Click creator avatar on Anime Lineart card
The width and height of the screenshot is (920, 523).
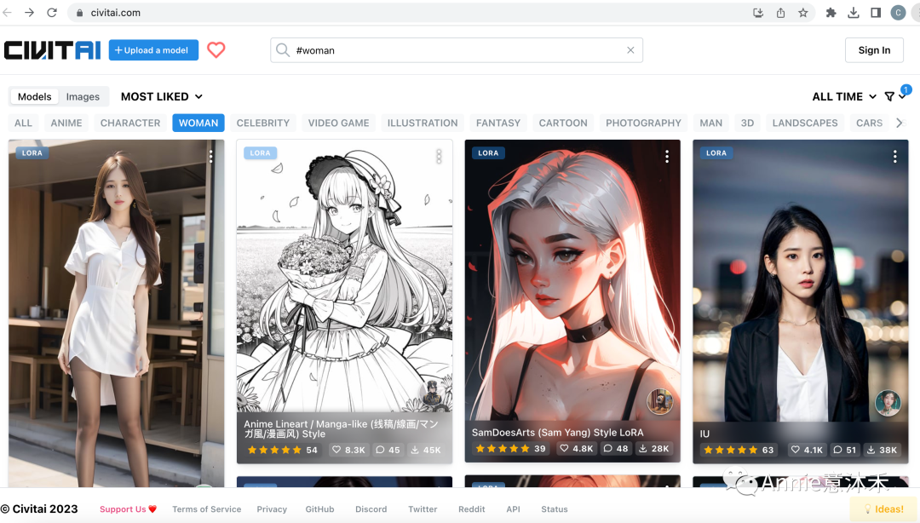433,392
